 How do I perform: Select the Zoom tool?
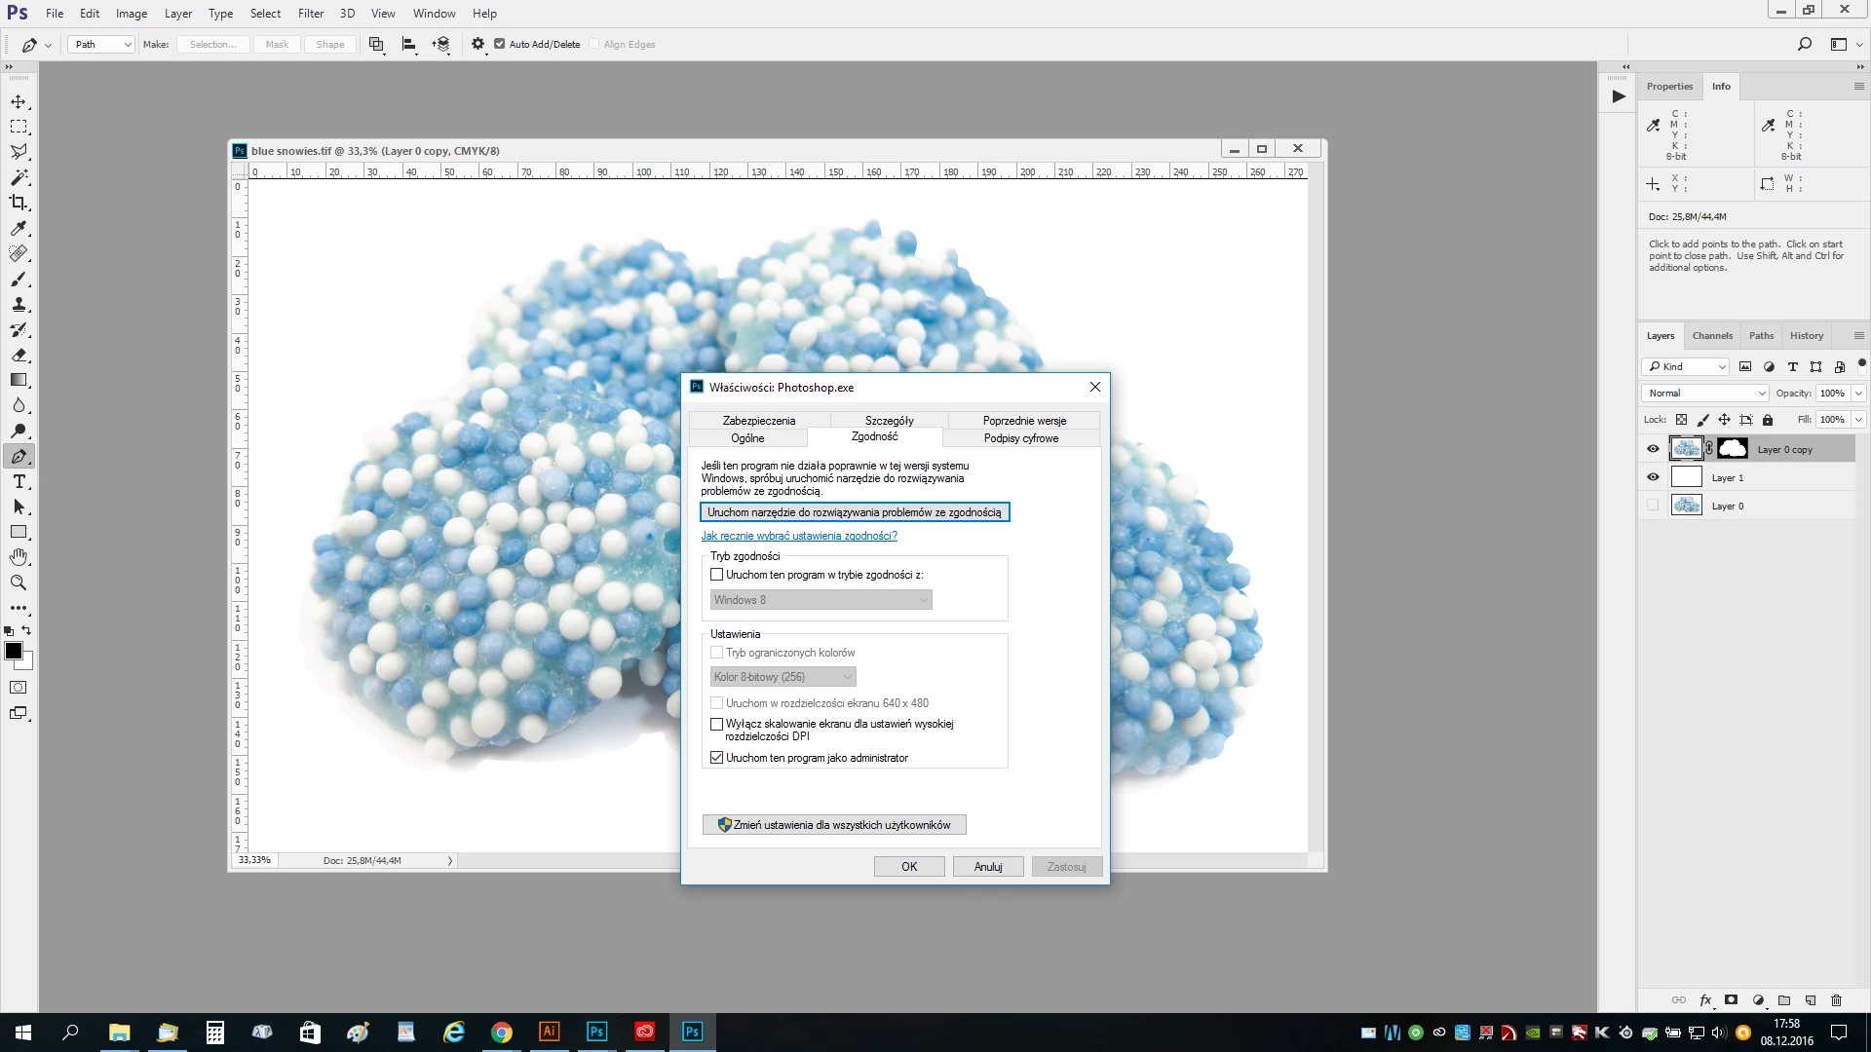19,582
